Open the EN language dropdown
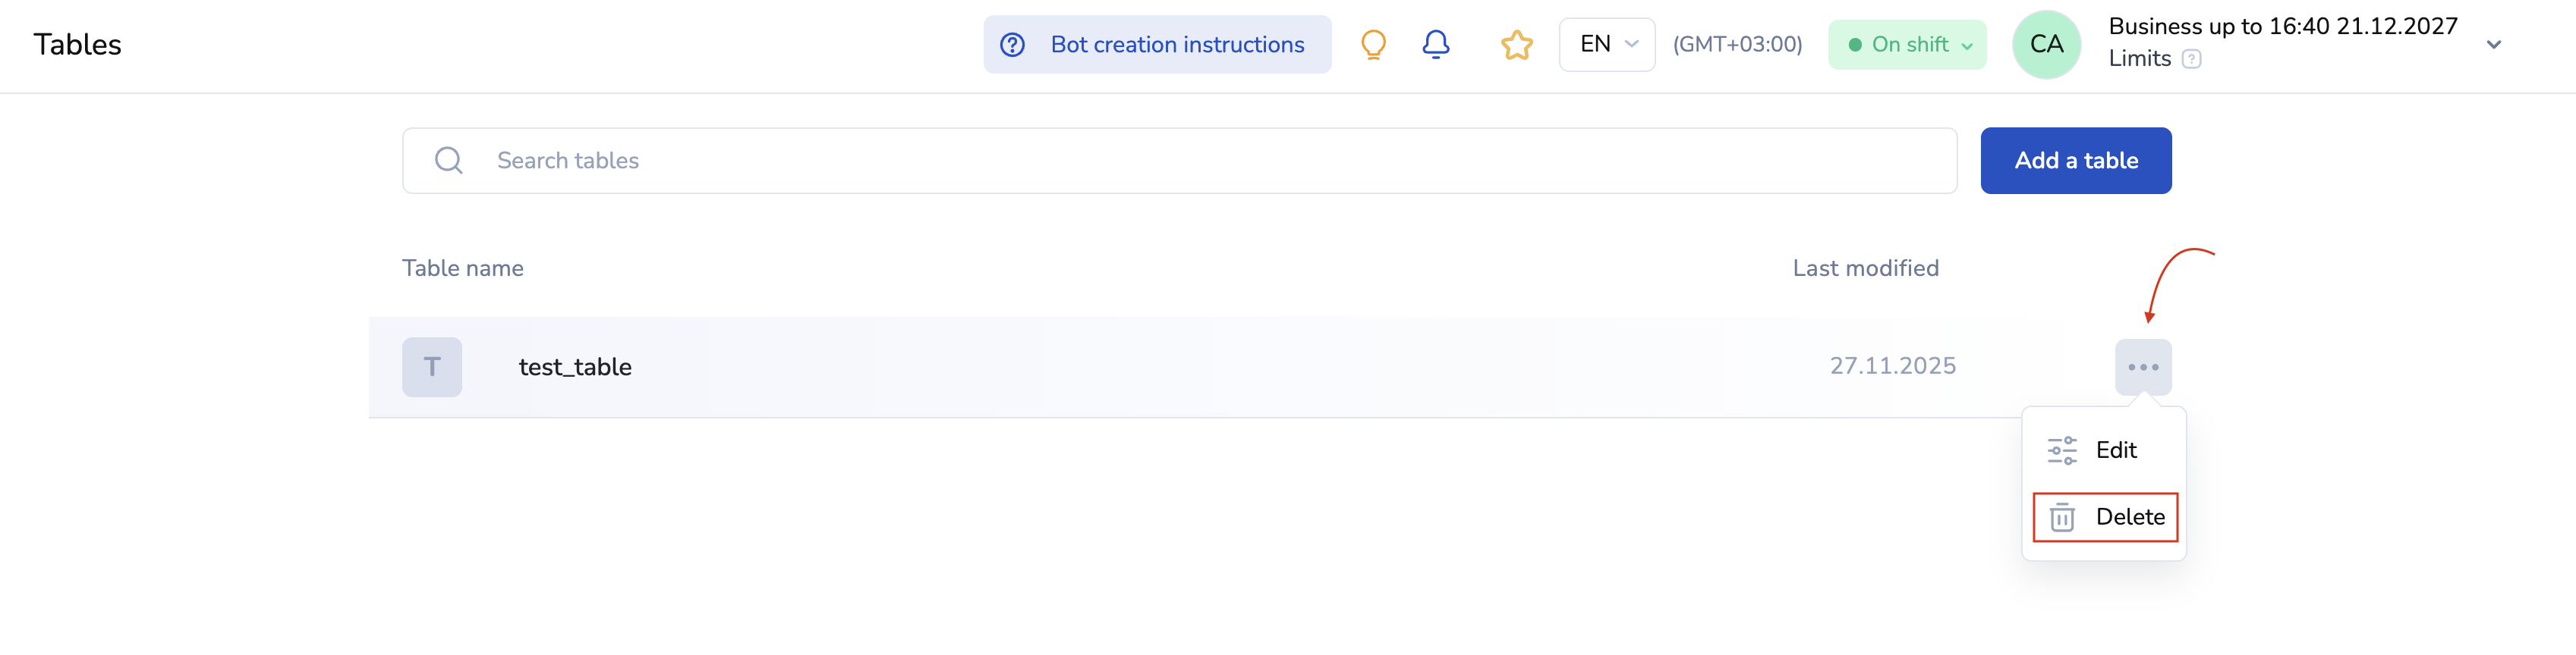The width and height of the screenshot is (2576, 655). tap(1606, 45)
